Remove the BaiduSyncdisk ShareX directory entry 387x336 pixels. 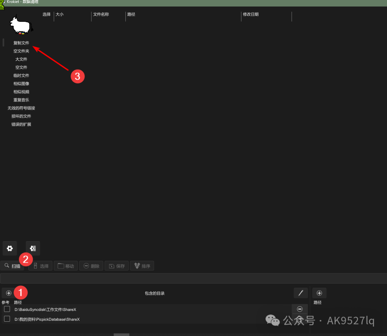(x=300, y=309)
